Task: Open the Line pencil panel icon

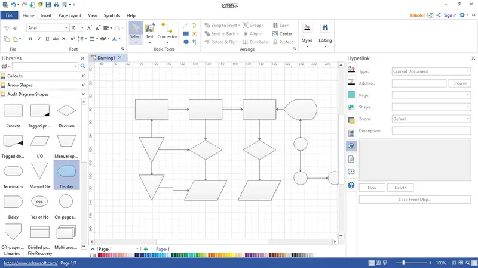Action: (351, 82)
